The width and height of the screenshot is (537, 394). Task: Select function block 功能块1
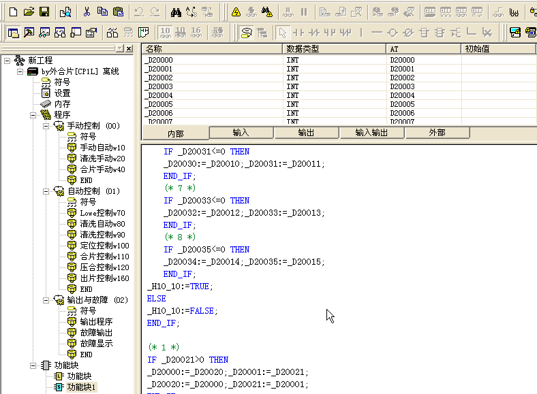(81, 387)
